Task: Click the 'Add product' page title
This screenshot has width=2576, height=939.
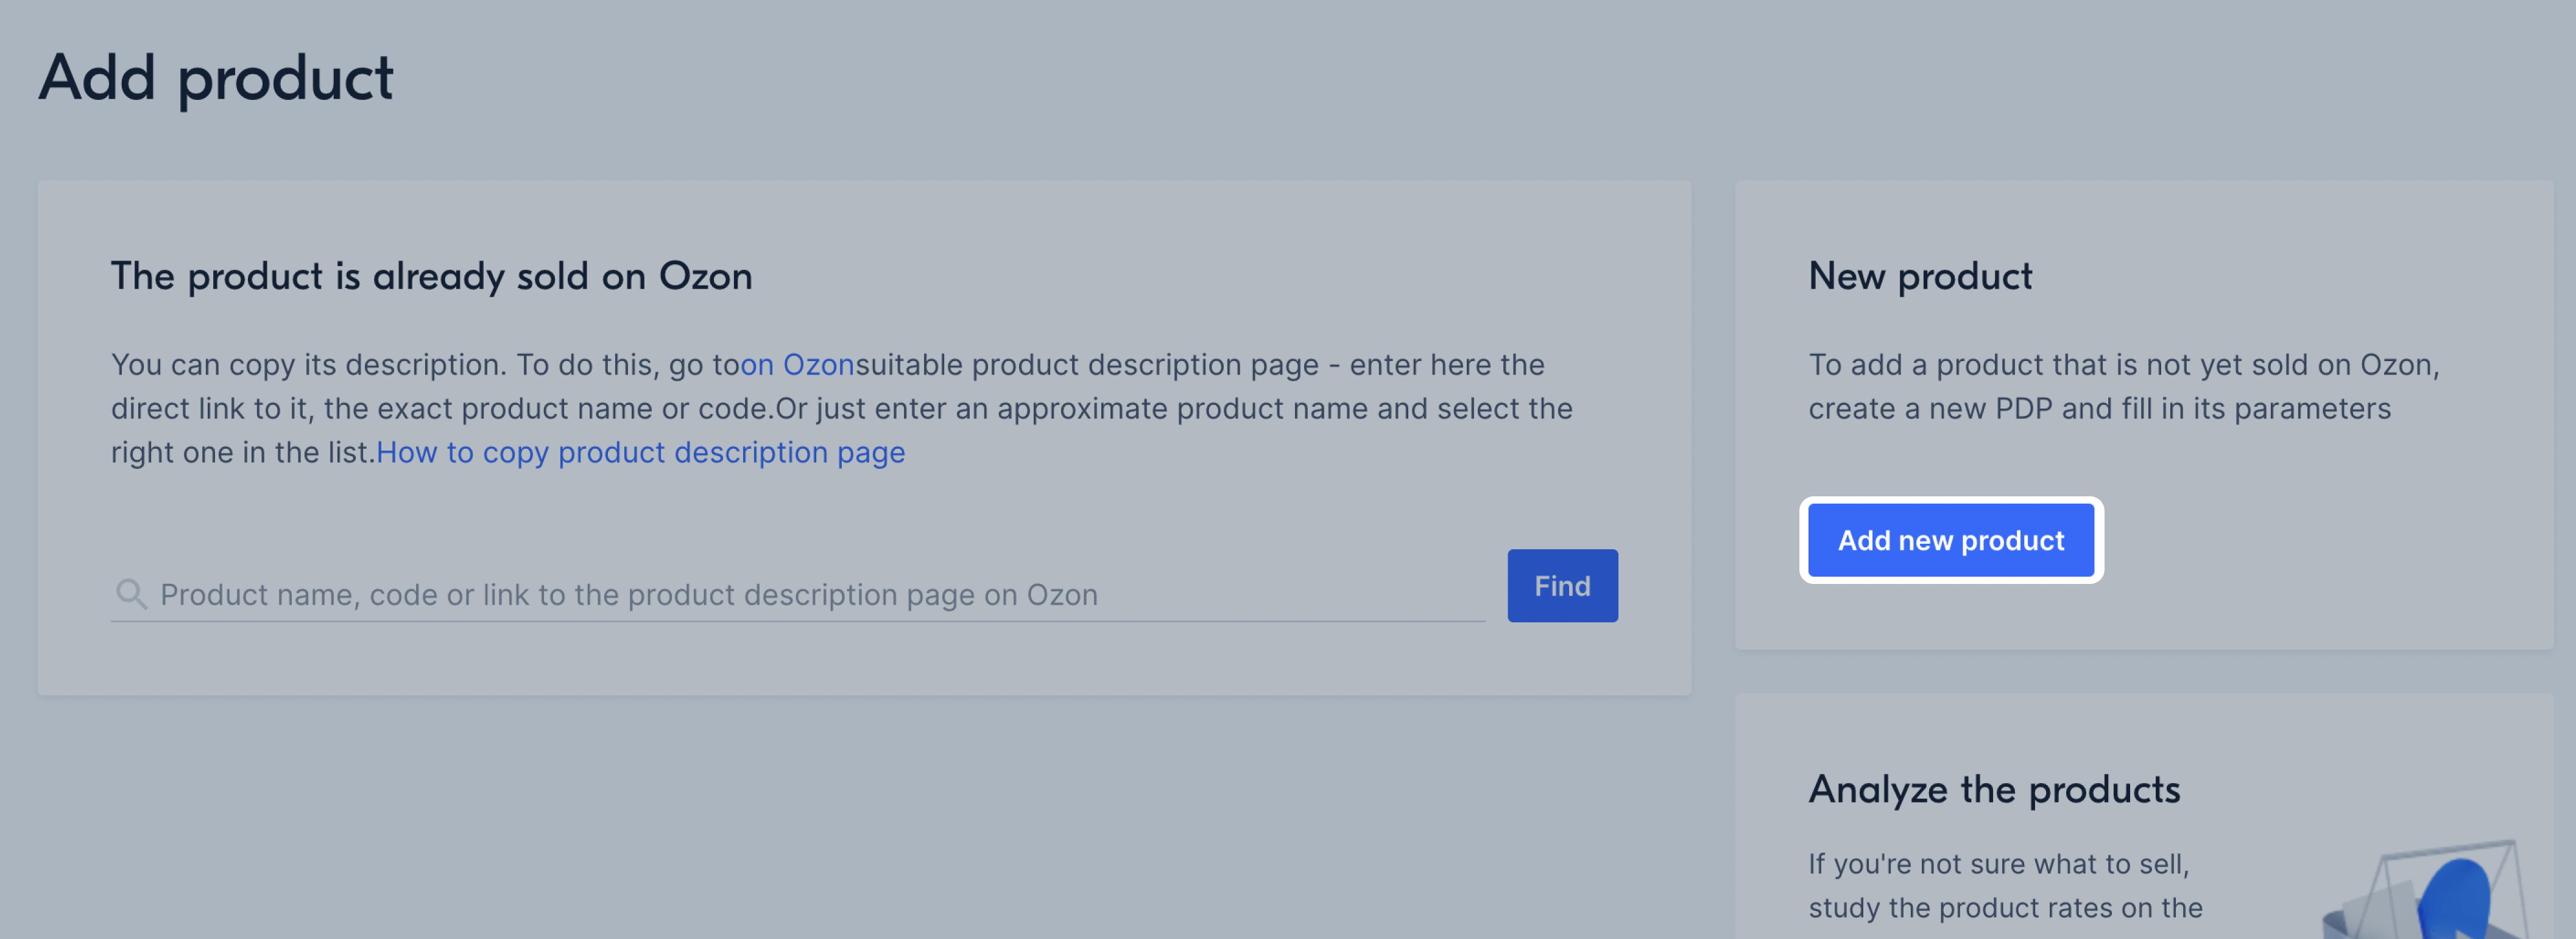Action: click(216, 78)
